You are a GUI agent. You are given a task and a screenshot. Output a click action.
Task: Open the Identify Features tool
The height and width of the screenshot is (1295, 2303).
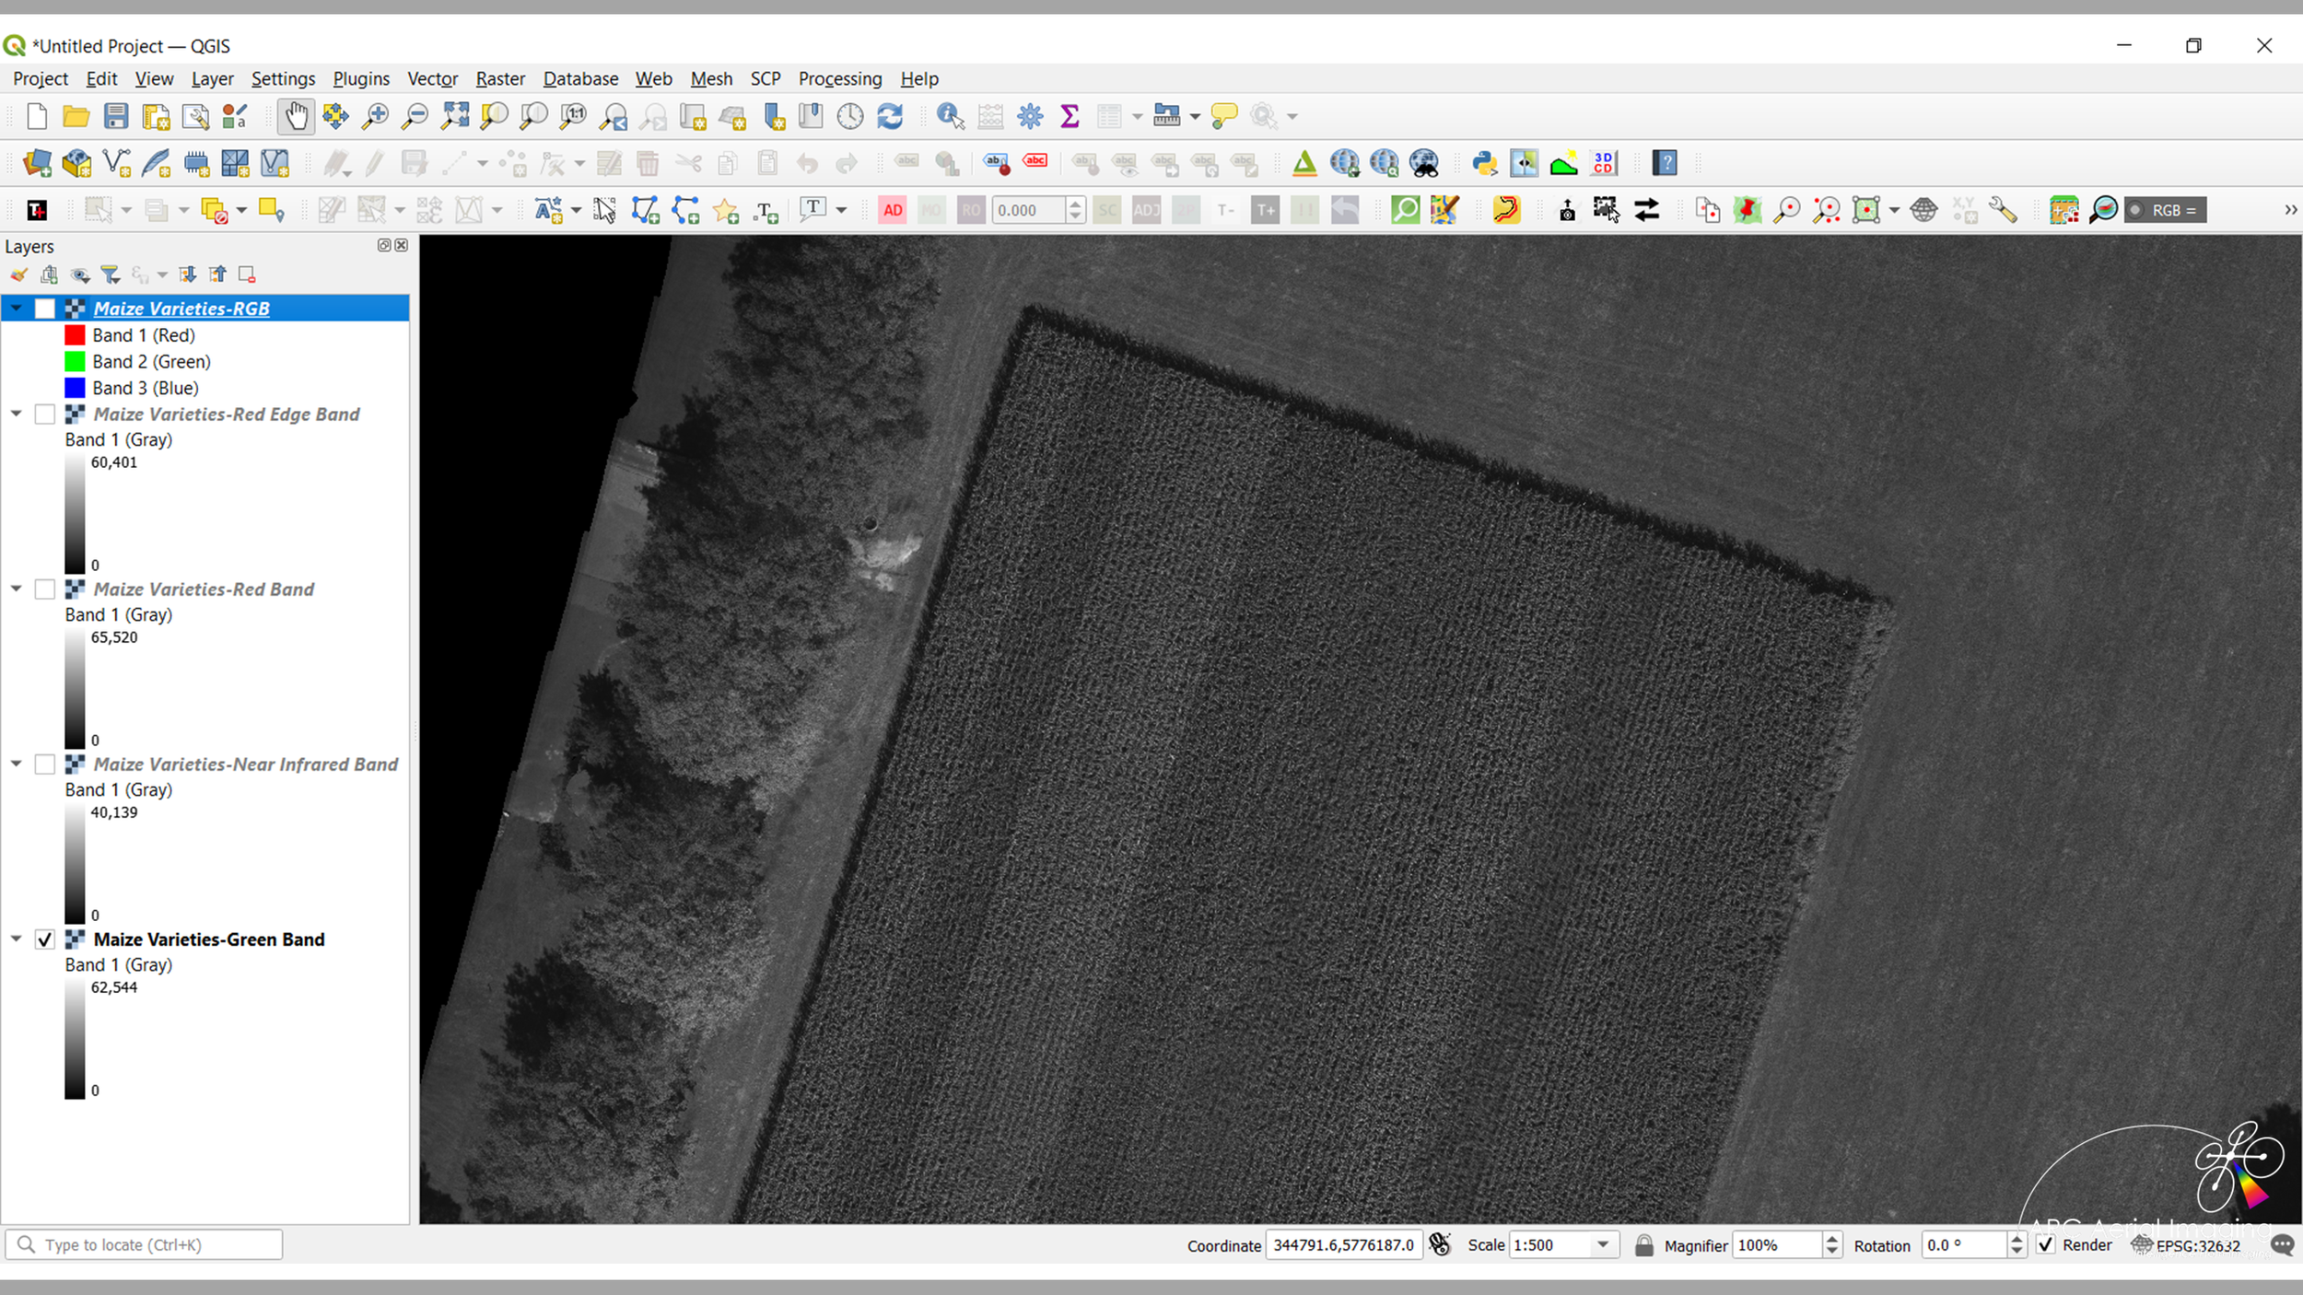[x=950, y=116]
